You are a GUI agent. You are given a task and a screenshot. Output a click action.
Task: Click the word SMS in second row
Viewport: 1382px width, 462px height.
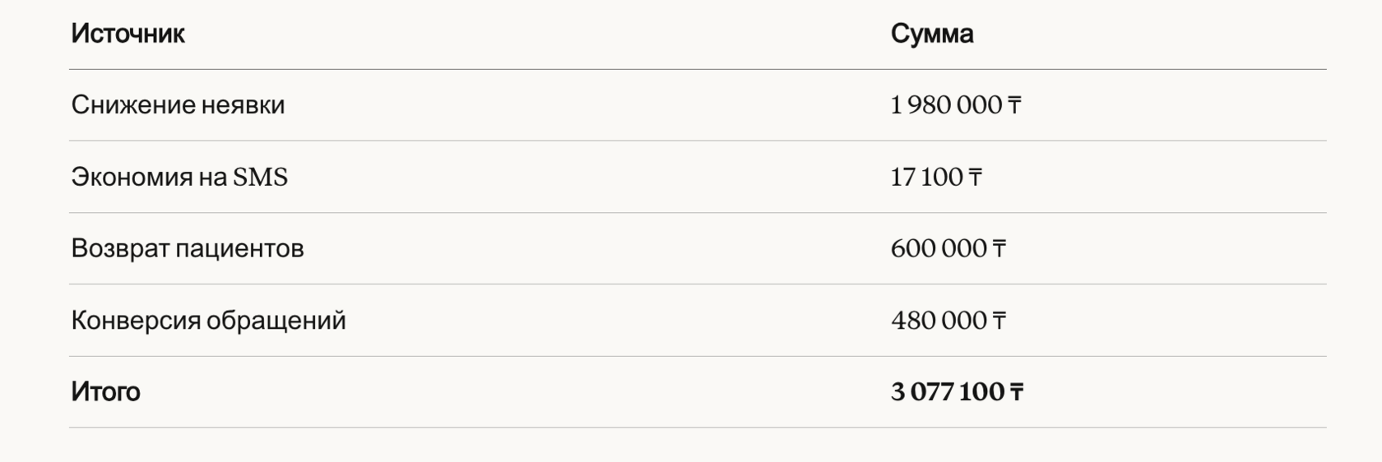pos(261,177)
